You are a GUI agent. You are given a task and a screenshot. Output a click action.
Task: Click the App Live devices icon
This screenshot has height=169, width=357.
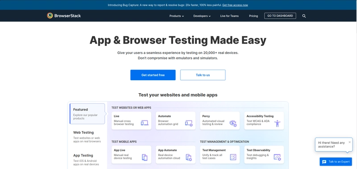click(x=145, y=157)
